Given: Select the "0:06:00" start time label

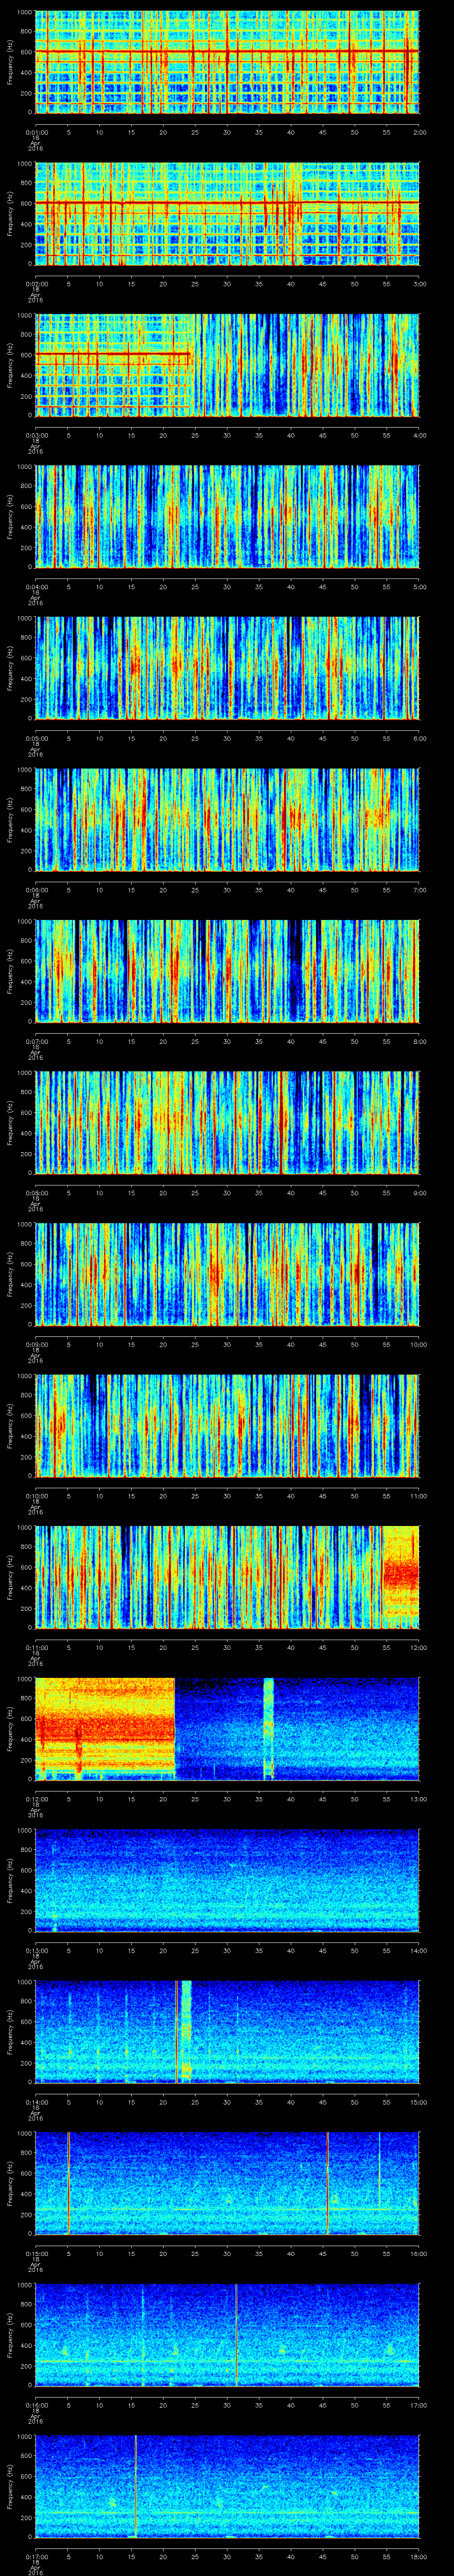Looking at the screenshot, I should (36, 890).
